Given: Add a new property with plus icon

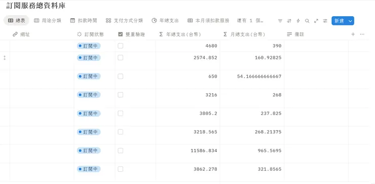Looking at the screenshot, I should 353,34.
